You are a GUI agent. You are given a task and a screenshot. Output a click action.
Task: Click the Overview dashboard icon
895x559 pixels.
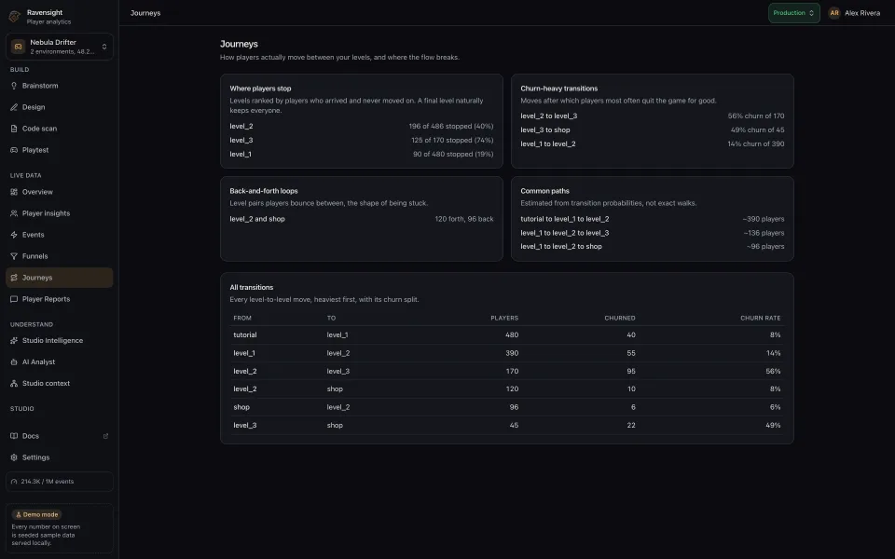(x=14, y=192)
